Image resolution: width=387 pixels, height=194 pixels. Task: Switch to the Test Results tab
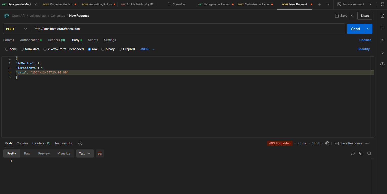[63, 143]
